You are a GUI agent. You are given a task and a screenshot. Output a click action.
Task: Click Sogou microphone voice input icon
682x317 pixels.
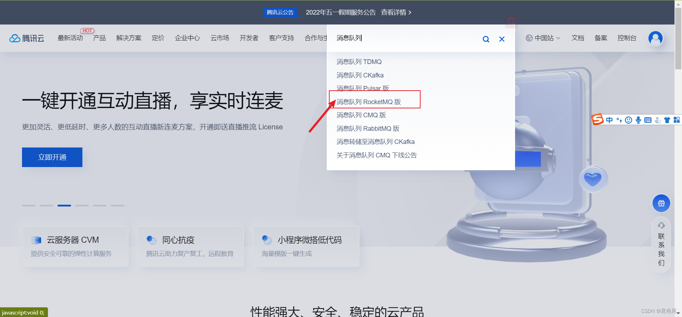(x=638, y=120)
